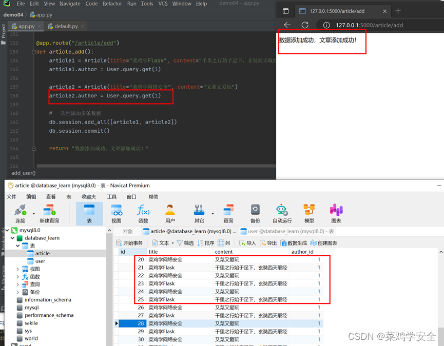Image resolution: width=444 pixels, height=346 pixels.
Task: Open the Refactor menu in PyCharm
Action: (x=112, y=4)
